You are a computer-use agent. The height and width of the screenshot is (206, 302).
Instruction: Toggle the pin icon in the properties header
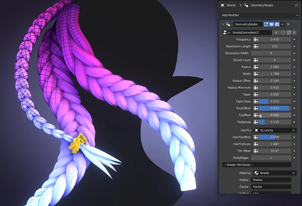click(296, 5)
